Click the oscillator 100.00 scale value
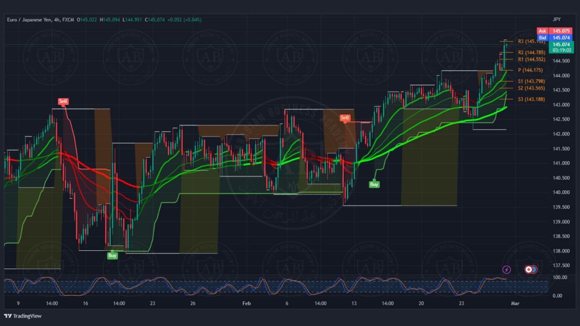Image resolution: width=580 pixels, height=326 pixels. pos(560,277)
